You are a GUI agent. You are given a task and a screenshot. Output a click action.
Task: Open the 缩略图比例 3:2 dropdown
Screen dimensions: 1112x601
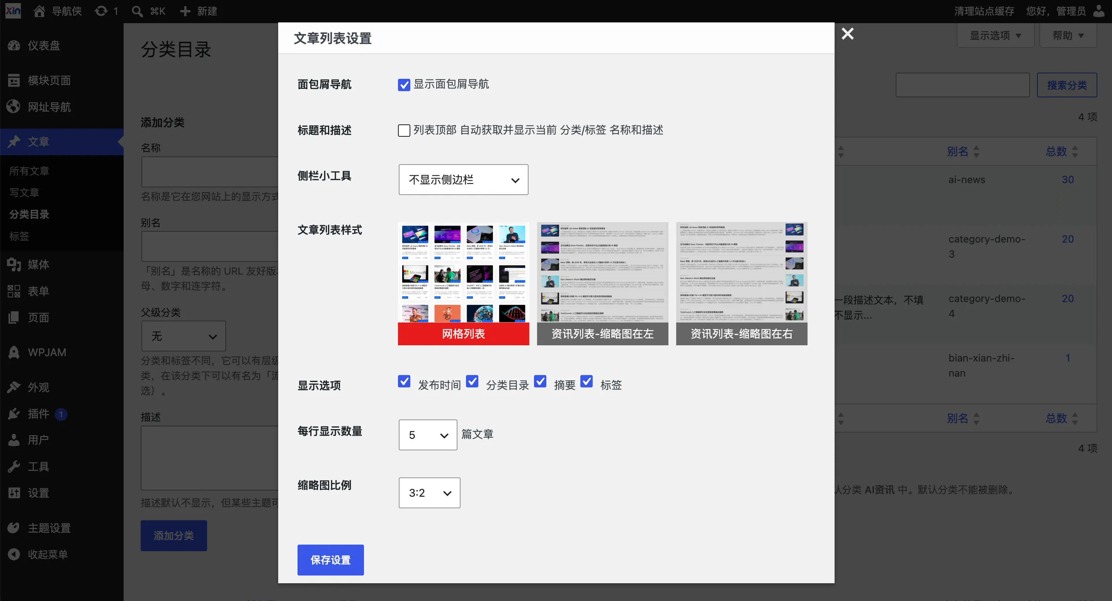point(430,493)
